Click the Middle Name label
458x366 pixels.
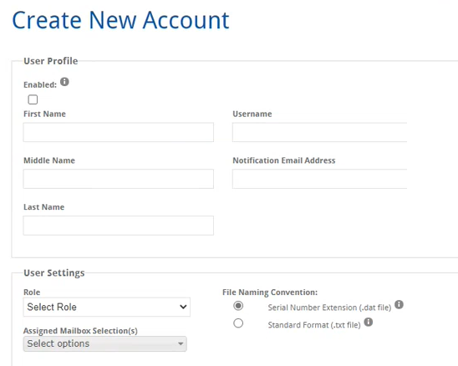(49, 160)
